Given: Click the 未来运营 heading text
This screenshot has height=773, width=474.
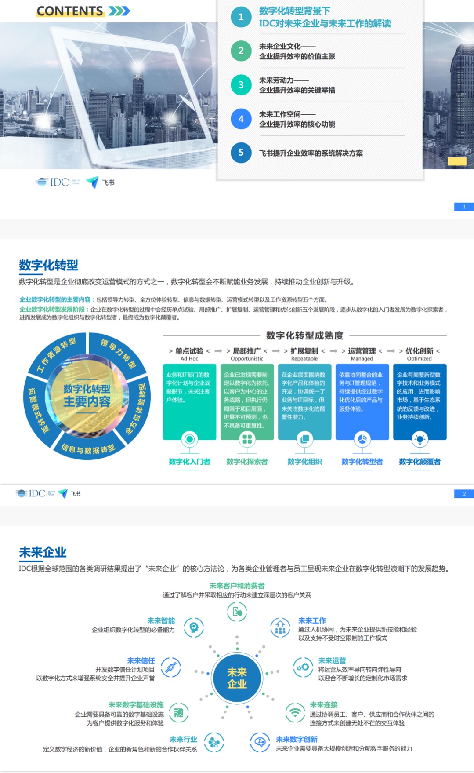Looking at the screenshot, I should click(x=332, y=660).
